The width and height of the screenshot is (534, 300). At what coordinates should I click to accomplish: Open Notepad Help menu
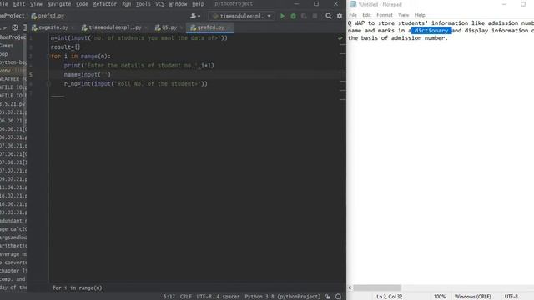(420, 15)
